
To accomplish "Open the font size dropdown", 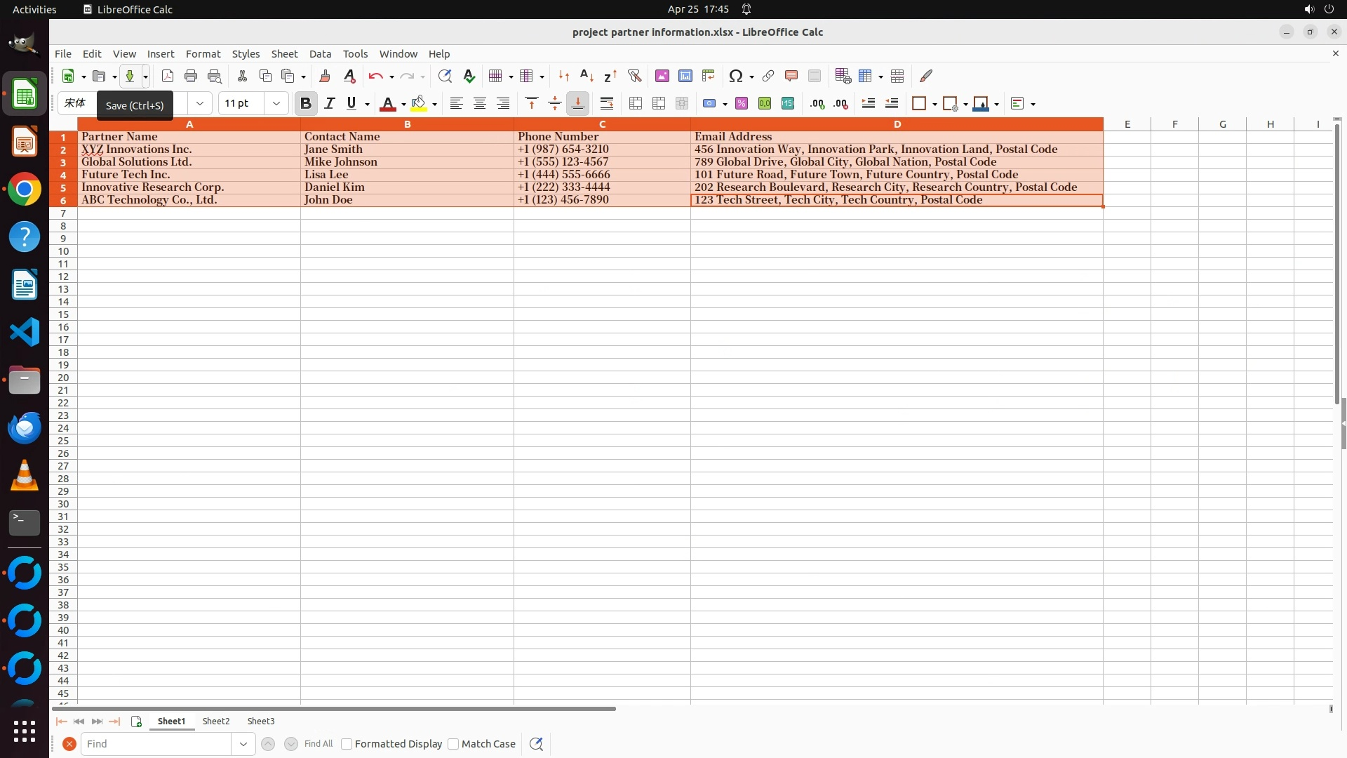I will pyautogui.click(x=276, y=103).
